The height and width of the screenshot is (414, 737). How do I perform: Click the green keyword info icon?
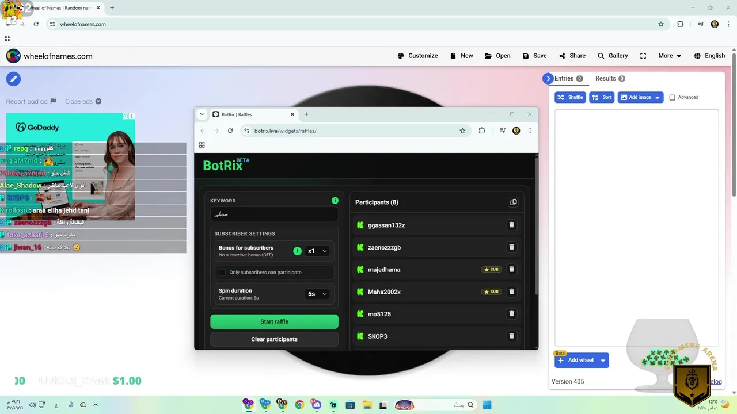point(335,200)
